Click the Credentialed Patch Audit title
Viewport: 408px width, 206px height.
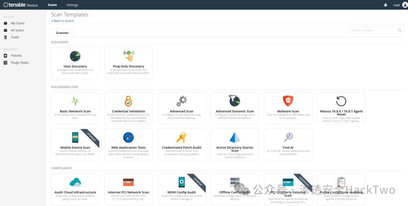(x=182, y=148)
